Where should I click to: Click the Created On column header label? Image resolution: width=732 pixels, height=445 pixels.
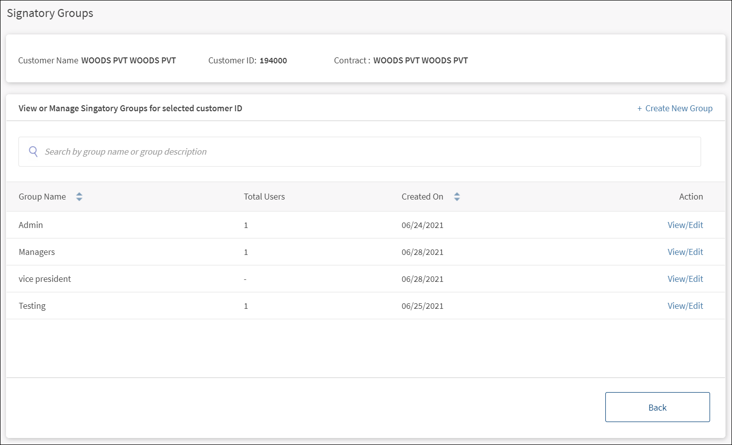(x=422, y=197)
